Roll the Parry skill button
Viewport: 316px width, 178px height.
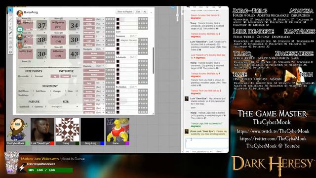click(x=89, y=83)
